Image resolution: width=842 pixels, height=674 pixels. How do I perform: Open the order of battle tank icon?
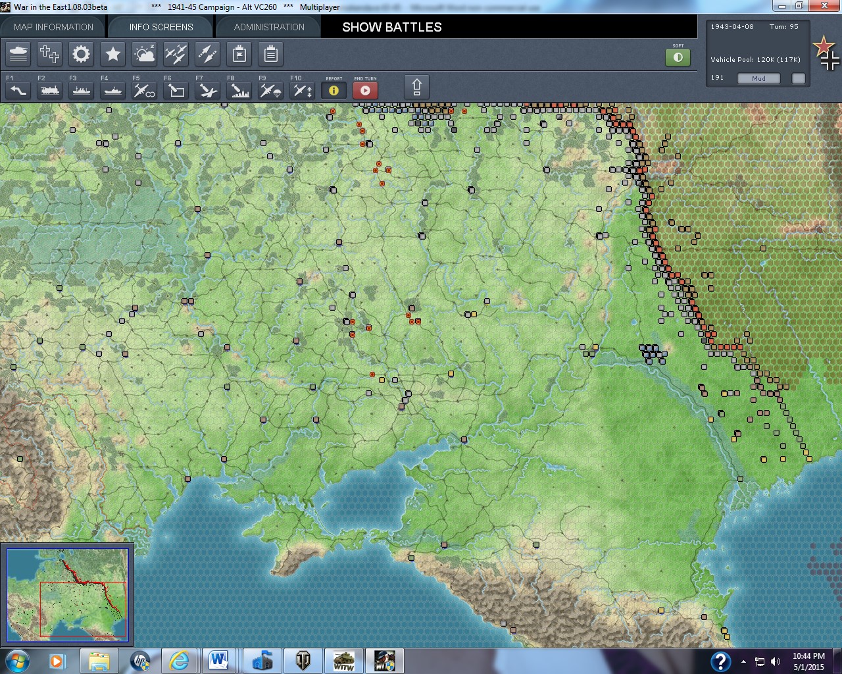18,54
